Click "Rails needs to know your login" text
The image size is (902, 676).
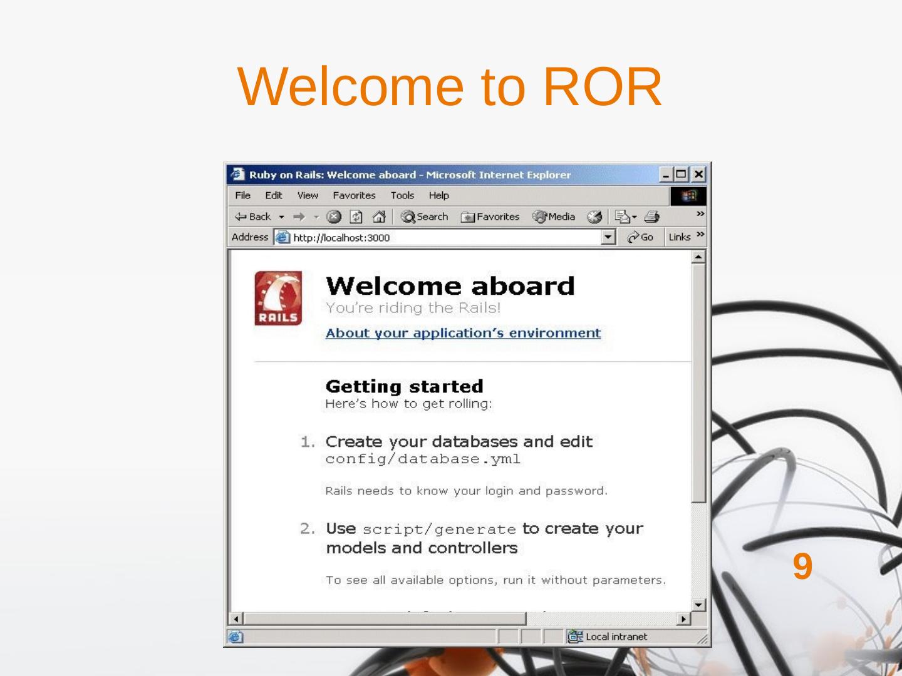[x=466, y=491]
